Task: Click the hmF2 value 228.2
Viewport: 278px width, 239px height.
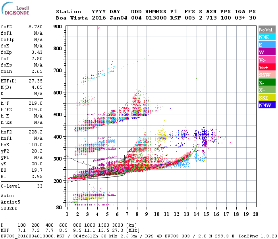Action: tap(35, 132)
